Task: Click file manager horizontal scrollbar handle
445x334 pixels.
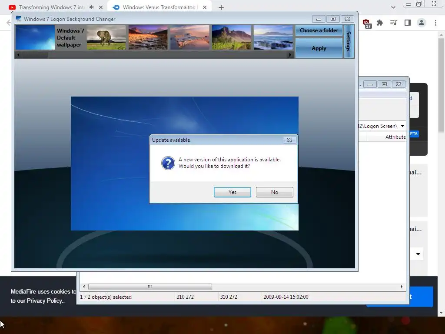Action: (150, 287)
